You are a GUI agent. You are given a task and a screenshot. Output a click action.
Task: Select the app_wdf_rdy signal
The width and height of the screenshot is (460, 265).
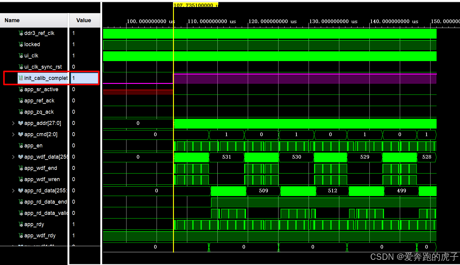tap(40, 236)
